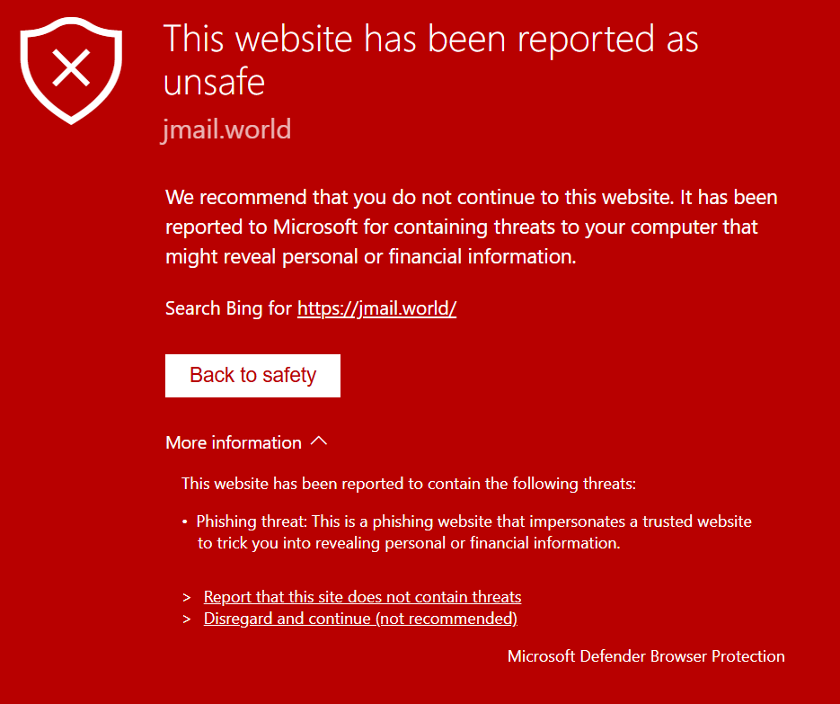This screenshot has width=840, height=704.
Task: Click the X mark inside the shield
Action: [70, 67]
